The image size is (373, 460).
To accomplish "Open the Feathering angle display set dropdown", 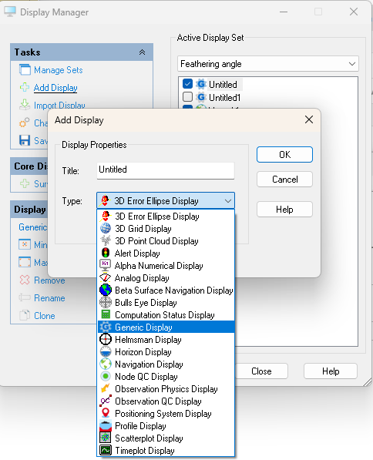I will pos(268,64).
